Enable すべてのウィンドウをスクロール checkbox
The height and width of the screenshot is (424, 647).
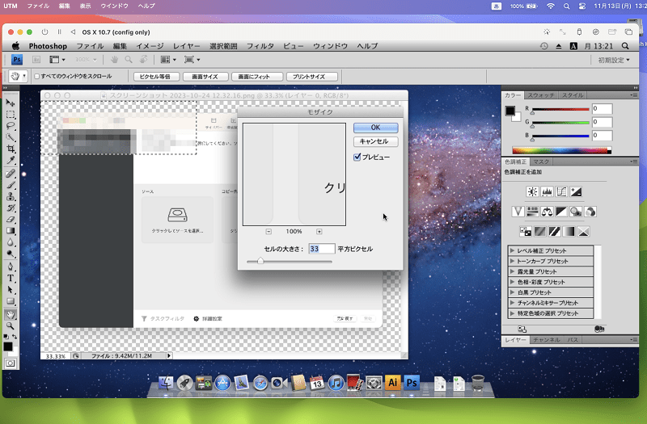click(36, 76)
